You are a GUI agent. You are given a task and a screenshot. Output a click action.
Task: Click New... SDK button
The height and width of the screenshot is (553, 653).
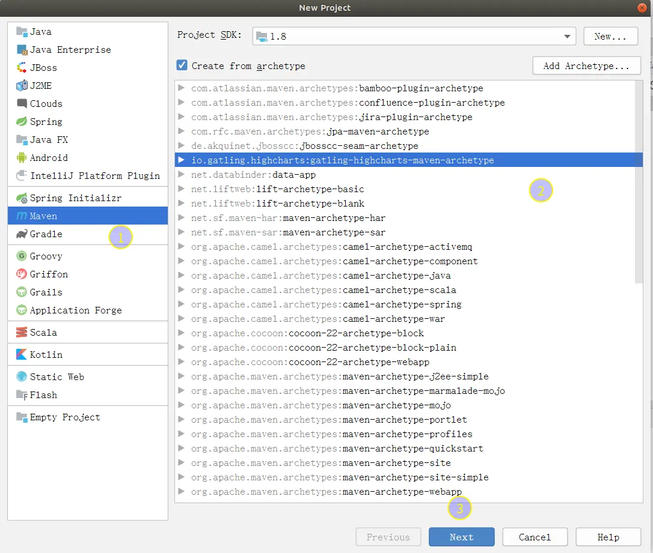610,36
